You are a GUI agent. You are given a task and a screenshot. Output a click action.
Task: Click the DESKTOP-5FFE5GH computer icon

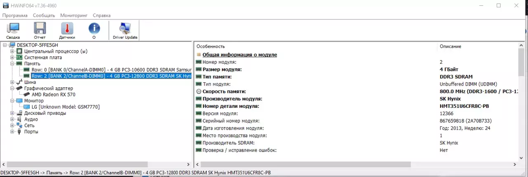coord(12,45)
